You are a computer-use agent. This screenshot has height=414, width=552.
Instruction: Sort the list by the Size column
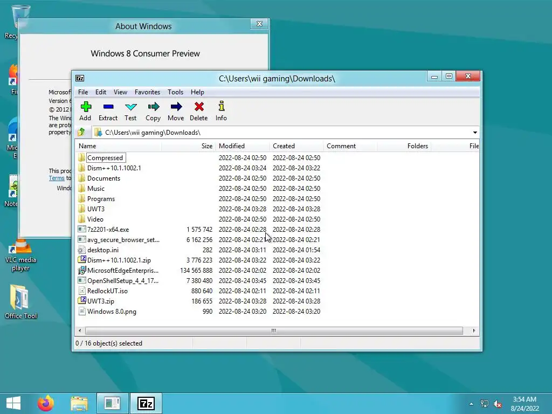188,146
